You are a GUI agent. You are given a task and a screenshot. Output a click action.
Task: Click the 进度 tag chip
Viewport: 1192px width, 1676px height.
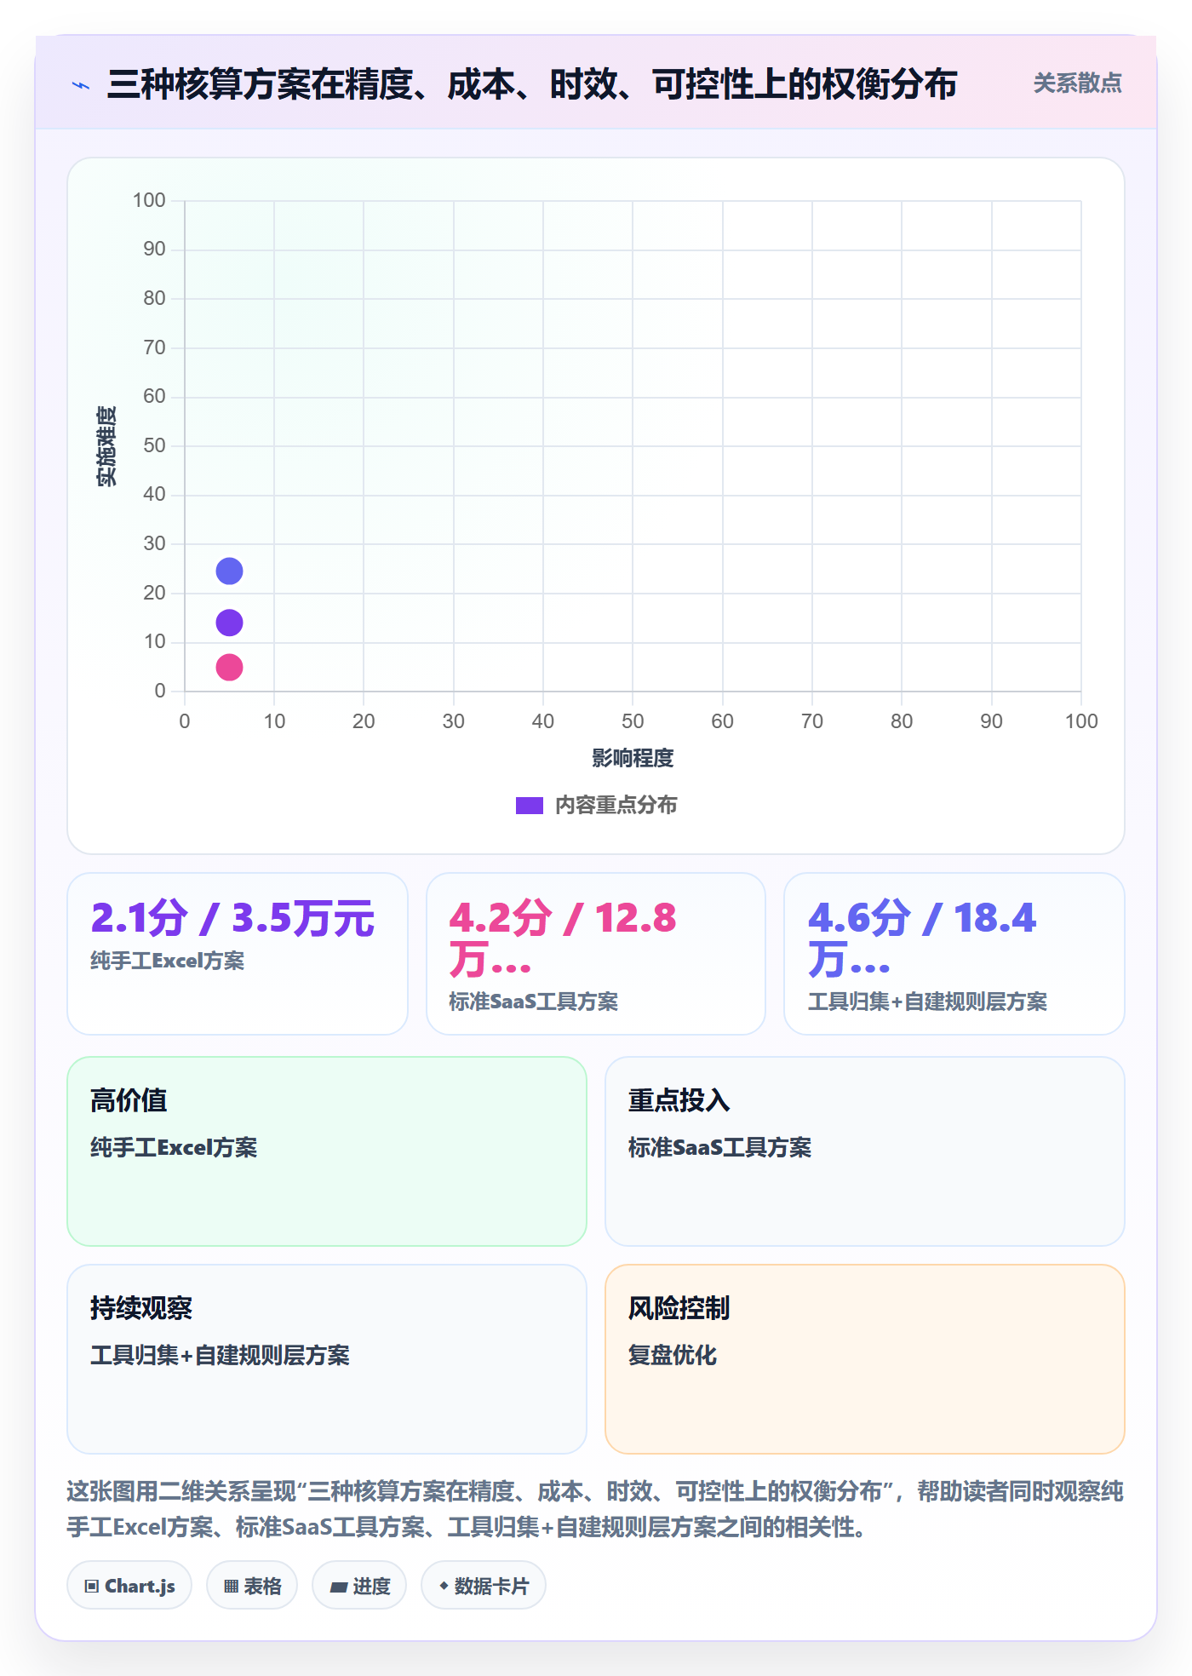(359, 1586)
